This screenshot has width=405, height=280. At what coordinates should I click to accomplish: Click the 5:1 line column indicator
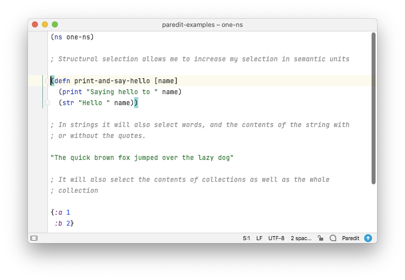click(246, 238)
